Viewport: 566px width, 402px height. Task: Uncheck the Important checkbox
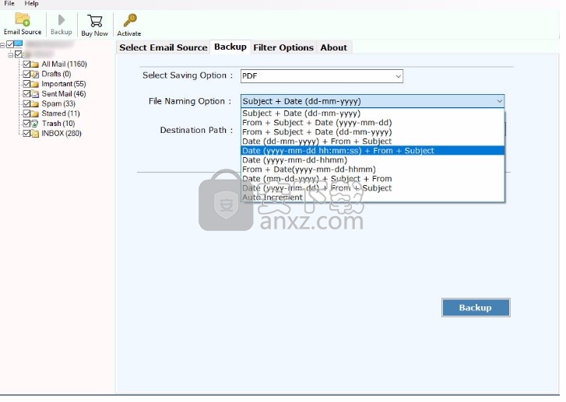point(26,84)
